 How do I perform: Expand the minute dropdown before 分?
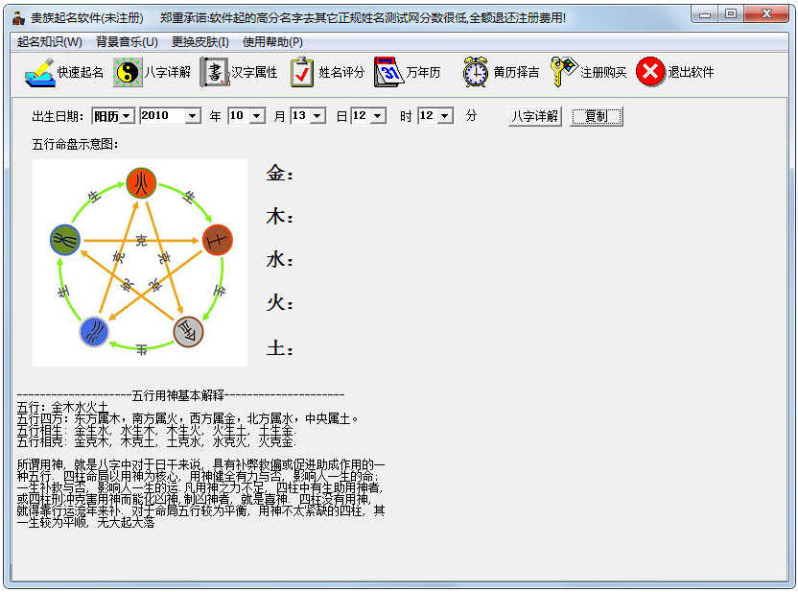(445, 116)
